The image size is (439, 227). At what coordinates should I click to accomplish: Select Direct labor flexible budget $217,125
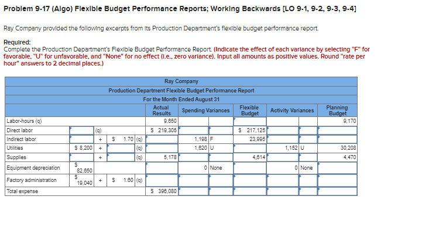(252, 130)
